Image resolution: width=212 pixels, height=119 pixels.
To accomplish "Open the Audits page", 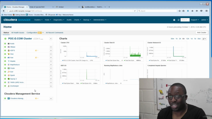I will coord(69,20).
